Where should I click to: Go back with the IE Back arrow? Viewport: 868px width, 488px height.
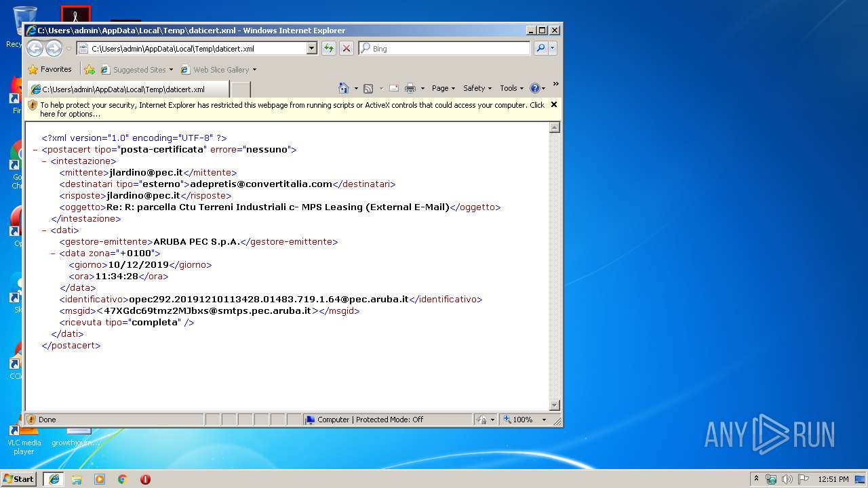pyautogui.click(x=35, y=48)
